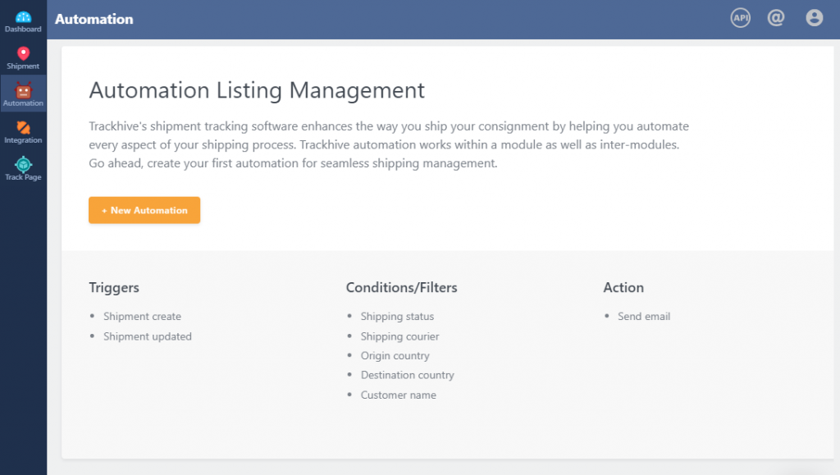Click the @ email icon in header

776,18
